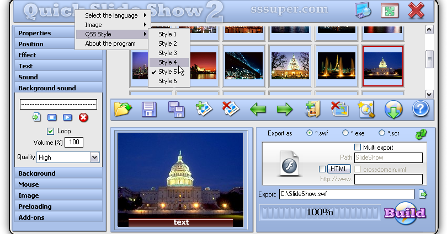
Task: Tick the checkbox next to HTML
Action: [x=322, y=169]
